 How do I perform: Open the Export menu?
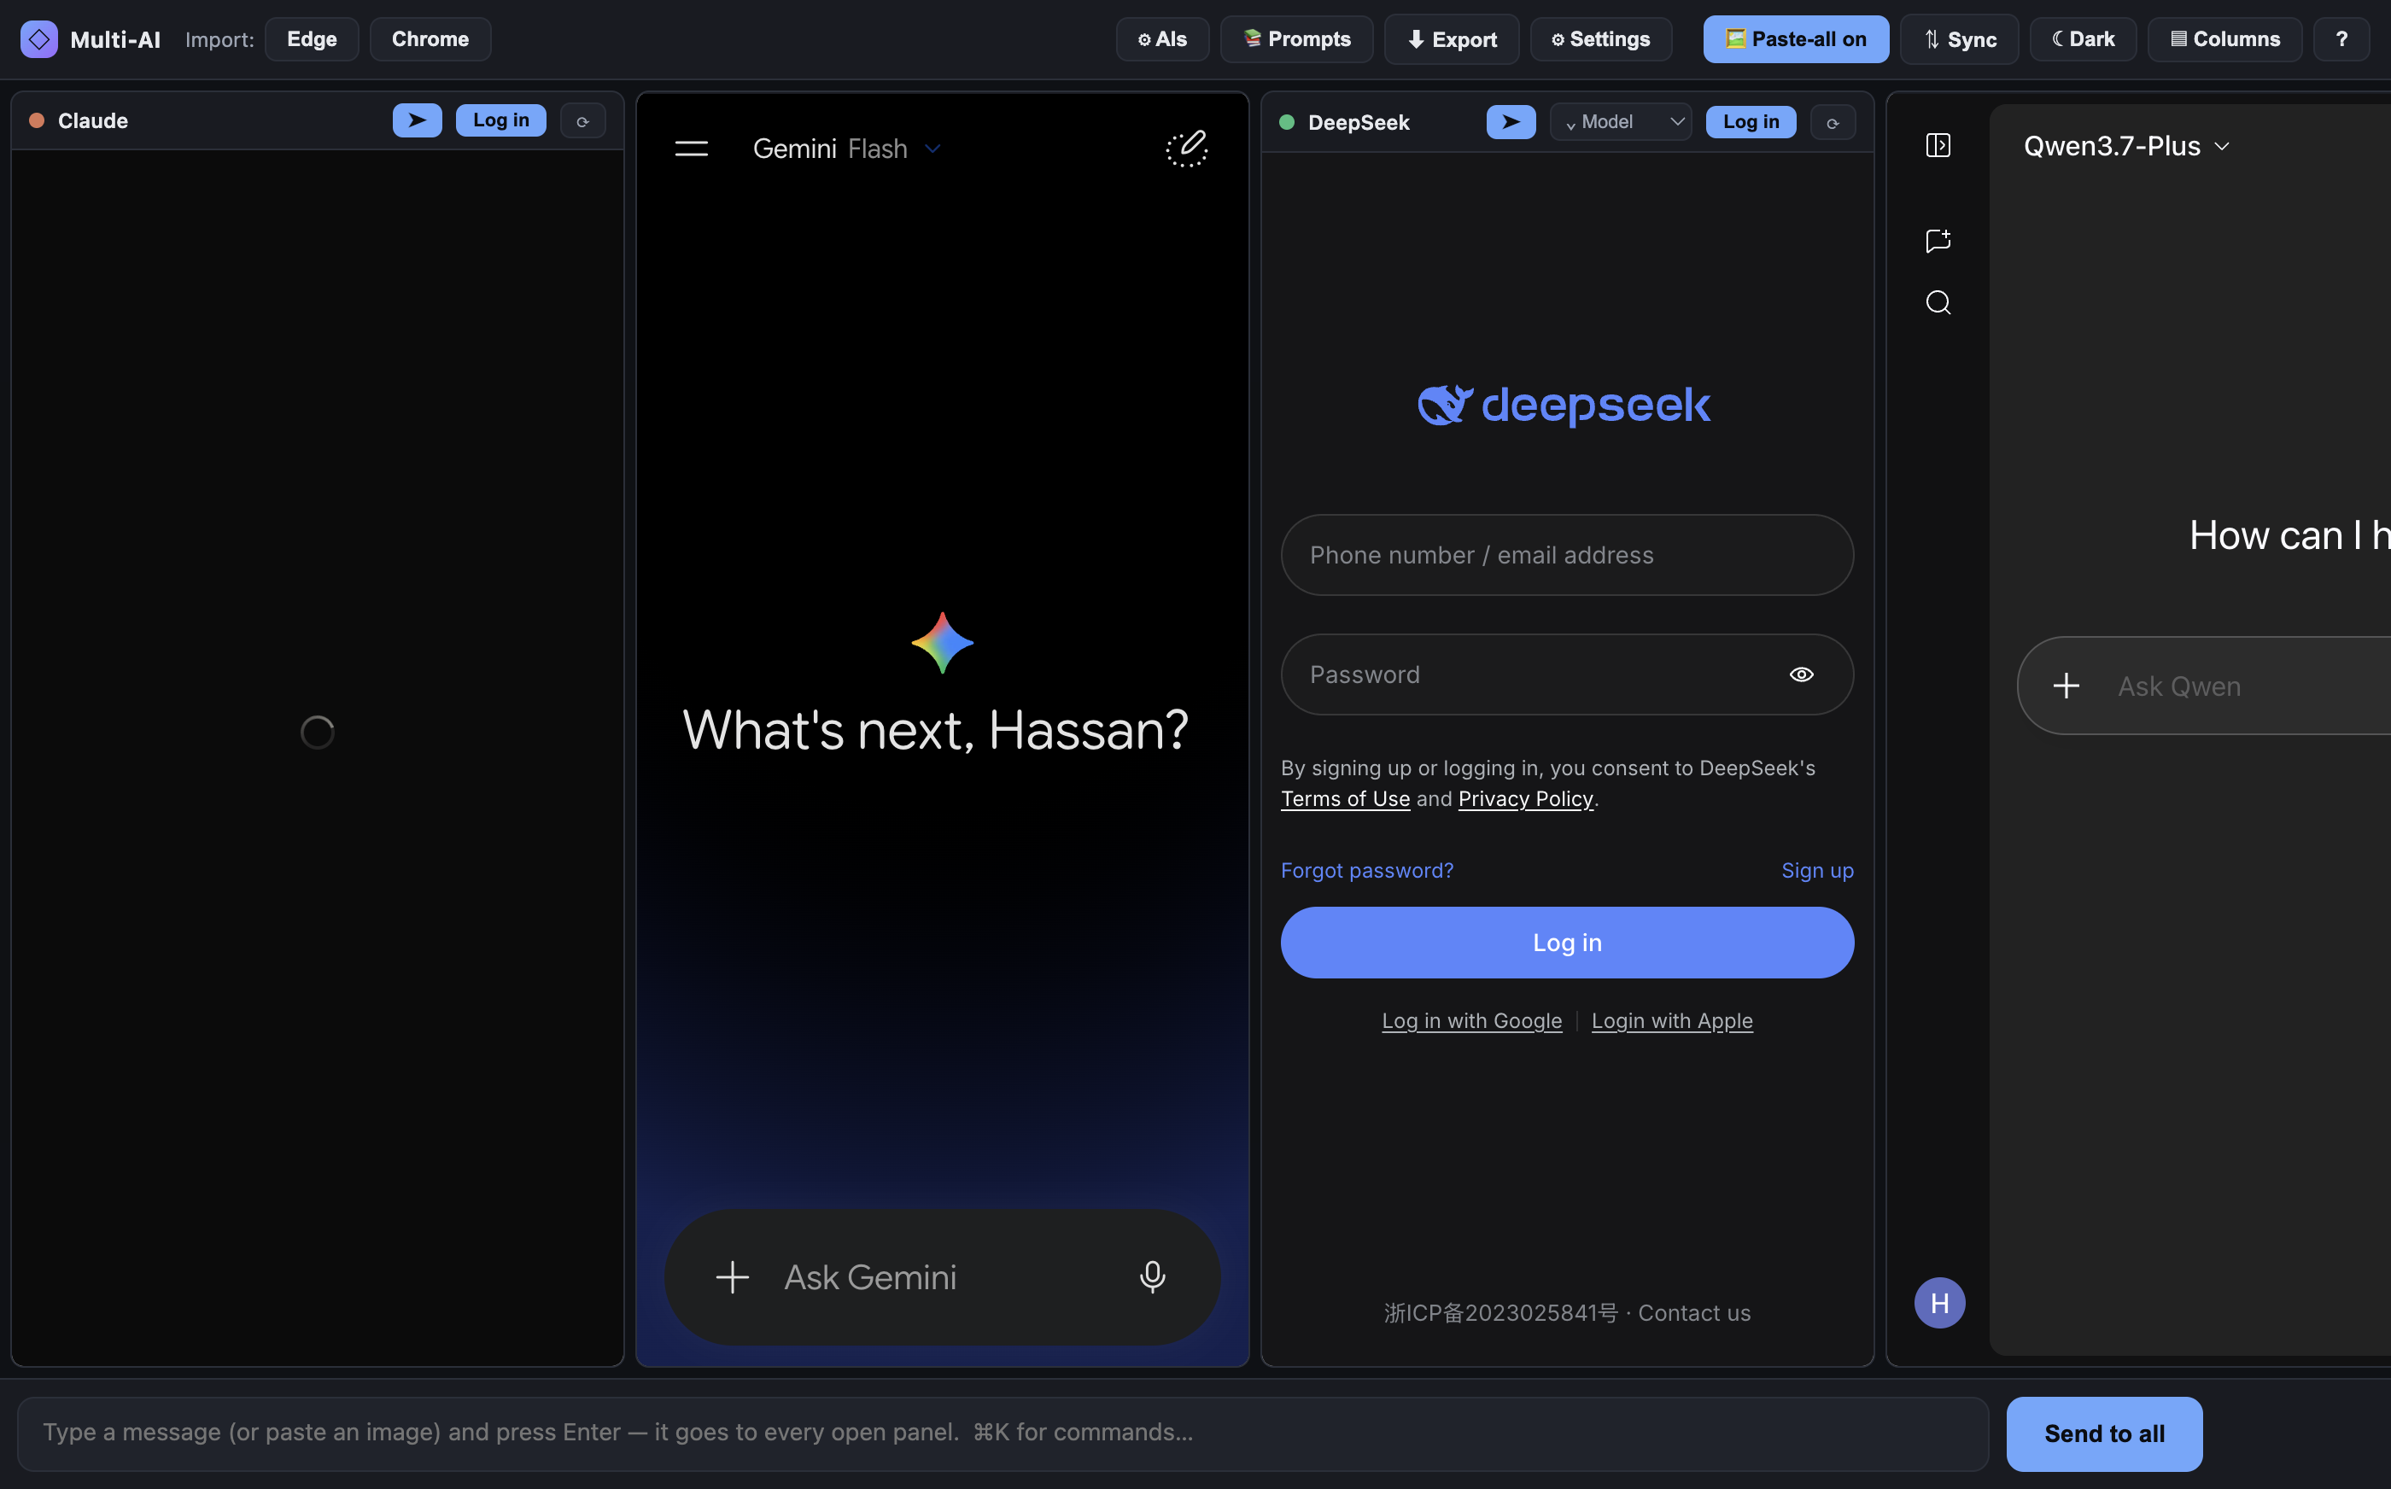pos(1452,39)
